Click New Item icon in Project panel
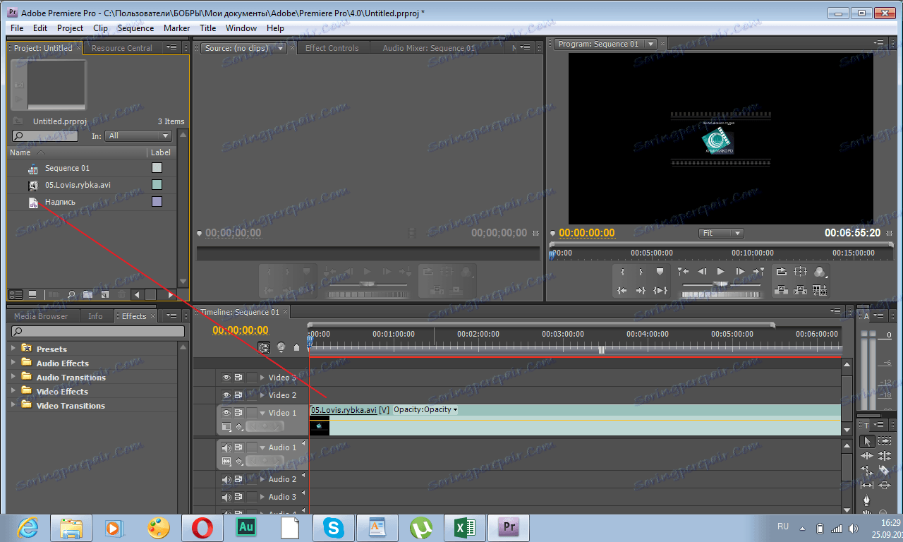 104,294
